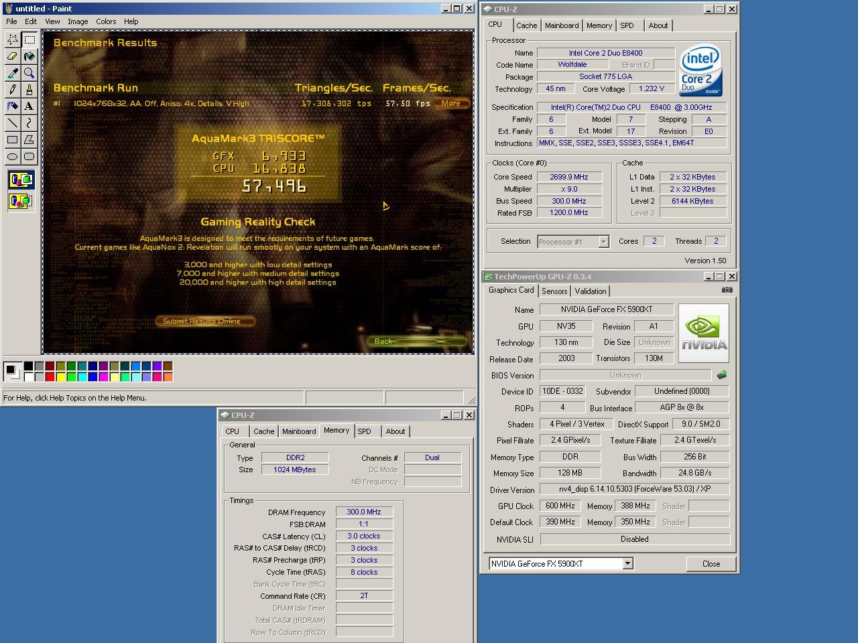This screenshot has width=858, height=643.
Task: Click the processor Name field Intel Core 2 Duo E8400
Action: 606,53
